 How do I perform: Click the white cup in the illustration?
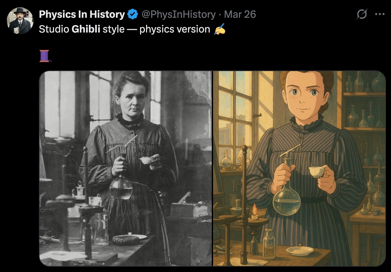pos(317,172)
